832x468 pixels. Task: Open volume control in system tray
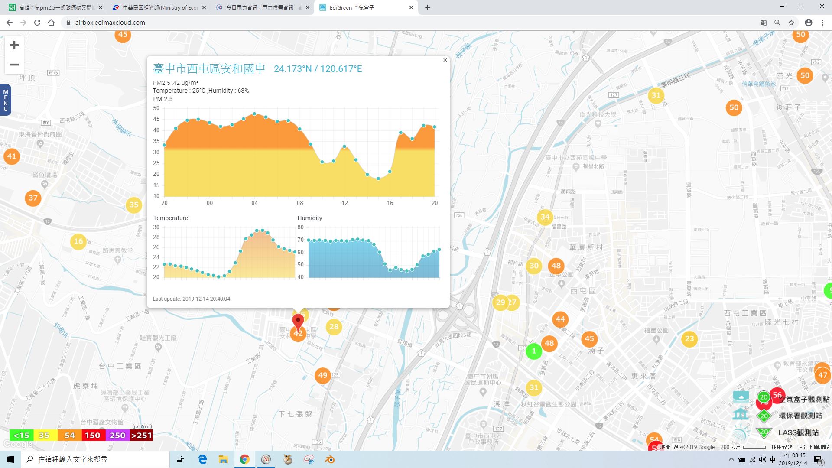click(763, 459)
